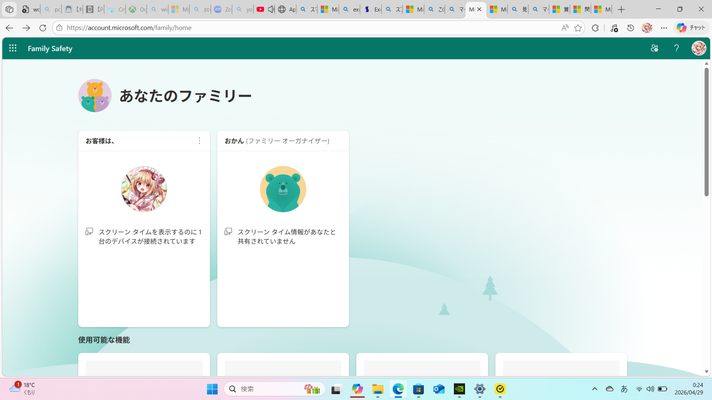Open Edge profile avatar in toolbar
Screen dimensions: 712x400
647,28
